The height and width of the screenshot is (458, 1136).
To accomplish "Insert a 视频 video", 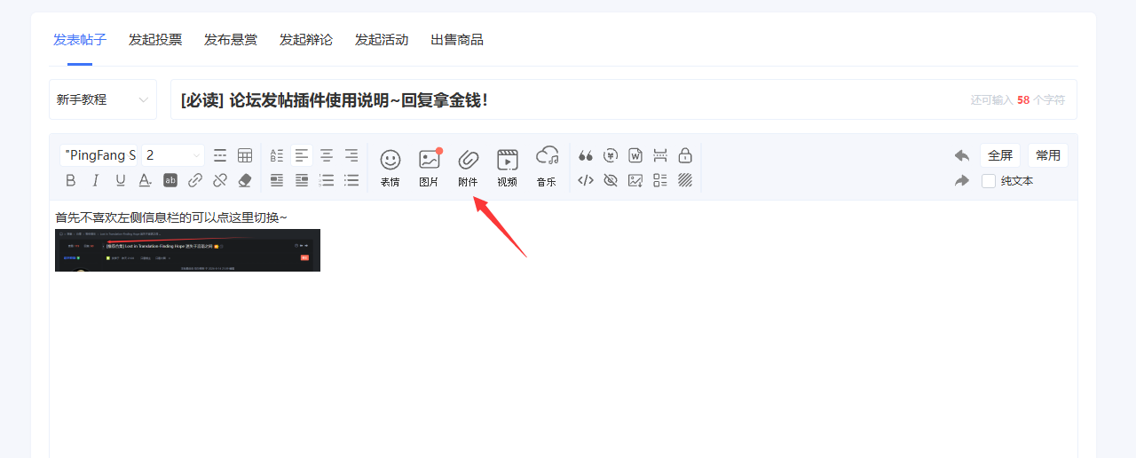I will click(x=507, y=167).
